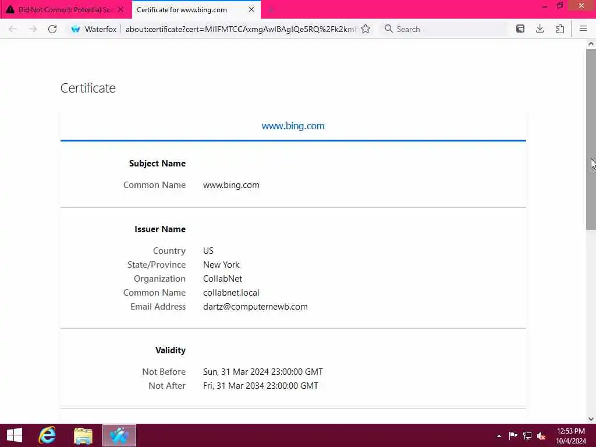
Task: Open a new tab with plus button
Action: click(x=271, y=10)
